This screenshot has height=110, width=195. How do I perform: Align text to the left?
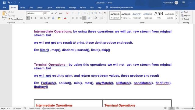(x=73, y=18)
